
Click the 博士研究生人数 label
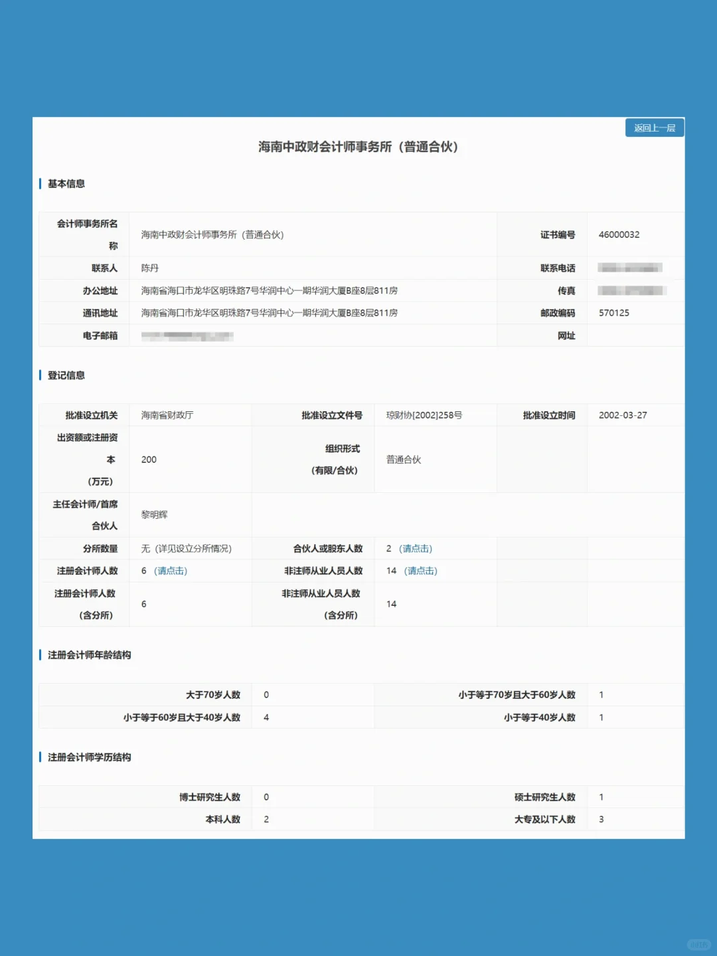[210, 797]
